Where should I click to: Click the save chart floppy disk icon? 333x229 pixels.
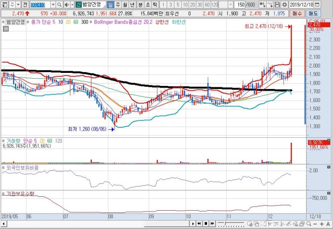pos(277,4)
